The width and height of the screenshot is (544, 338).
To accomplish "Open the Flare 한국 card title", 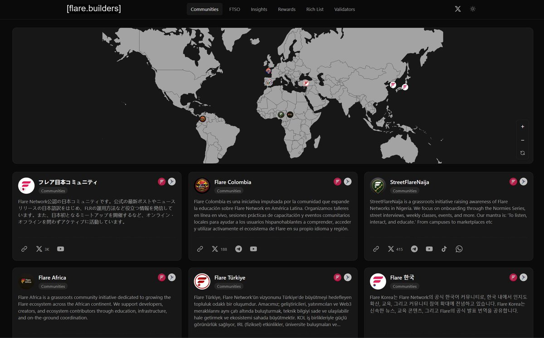I will pos(402,278).
